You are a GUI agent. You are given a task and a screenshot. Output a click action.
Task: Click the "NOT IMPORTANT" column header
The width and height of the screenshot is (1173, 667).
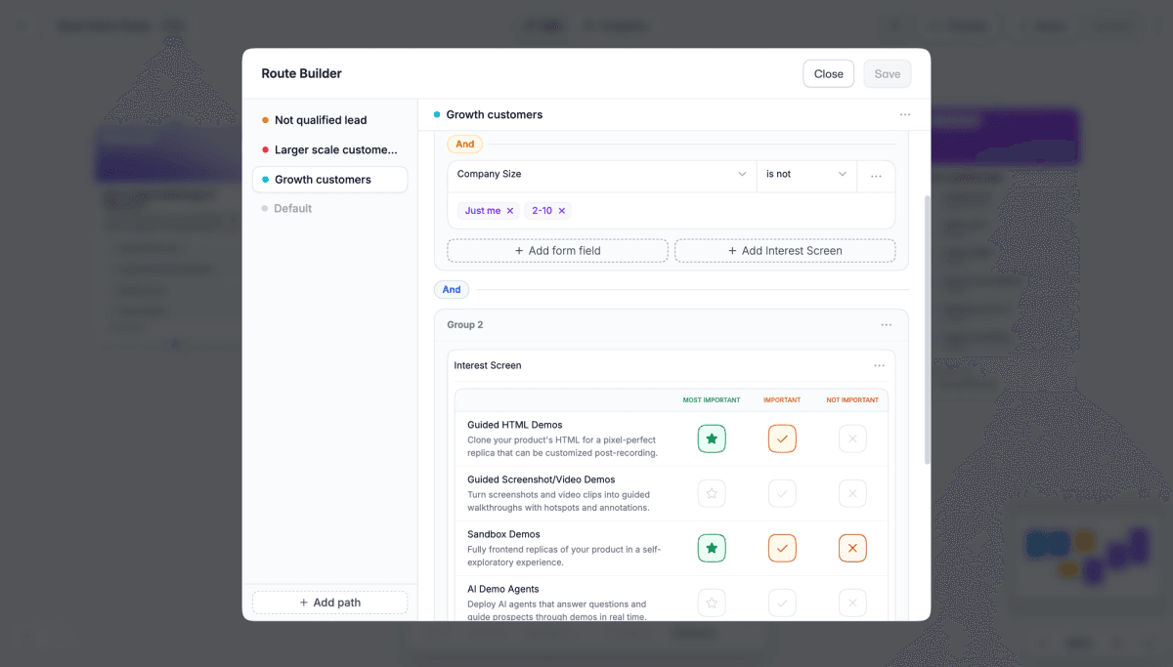tap(852, 400)
